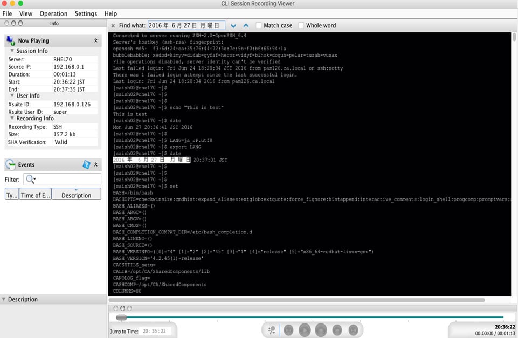Open the Events panel help icon

pos(86,164)
